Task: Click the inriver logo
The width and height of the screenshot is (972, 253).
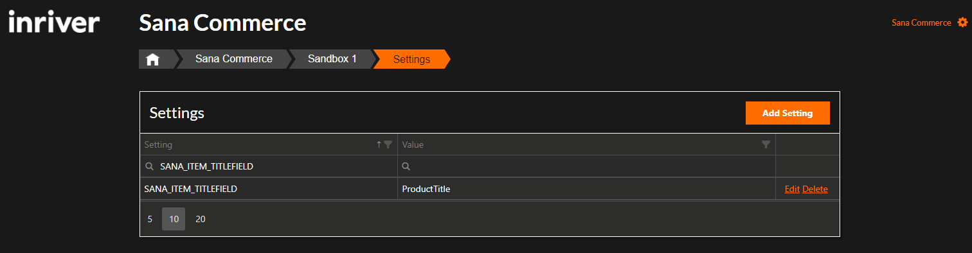Action: [x=54, y=22]
